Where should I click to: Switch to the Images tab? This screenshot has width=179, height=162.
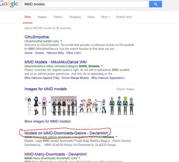(42, 17)
